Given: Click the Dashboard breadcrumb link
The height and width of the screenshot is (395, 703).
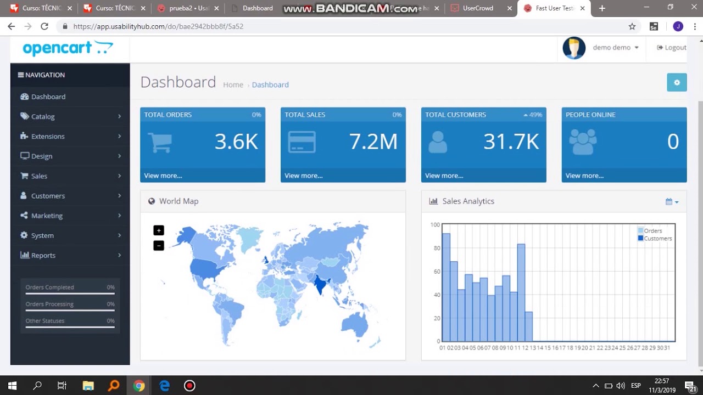Looking at the screenshot, I should [270, 84].
